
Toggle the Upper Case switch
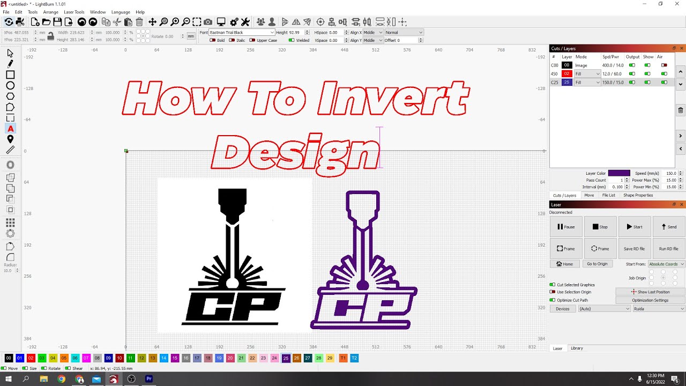pos(252,40)
